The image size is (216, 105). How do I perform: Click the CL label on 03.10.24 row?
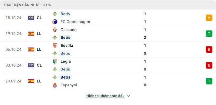pyautogui.click(x=39, y=65)
